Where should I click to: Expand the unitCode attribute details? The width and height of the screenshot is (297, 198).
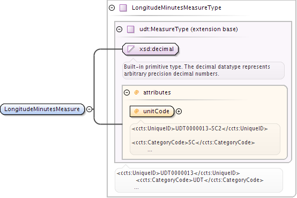point(179,111)
